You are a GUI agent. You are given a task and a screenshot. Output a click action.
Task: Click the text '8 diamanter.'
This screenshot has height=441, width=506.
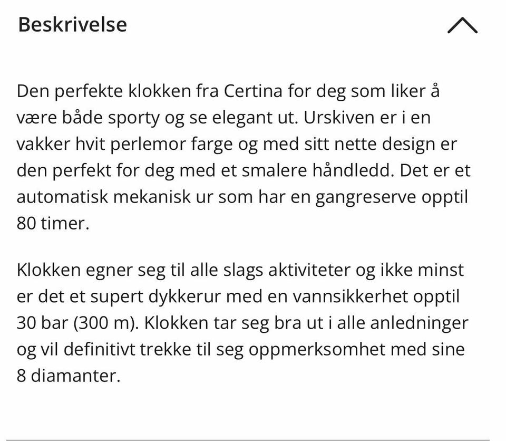[x=69, y=376]
